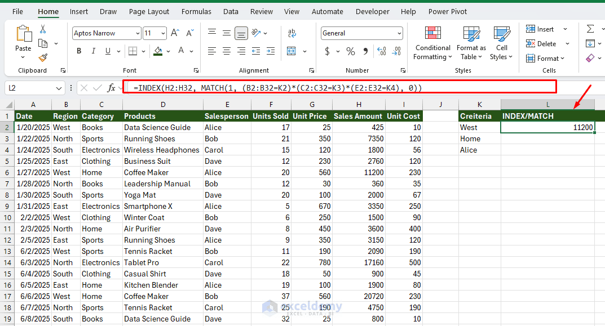Image resolution: width=605 pixels, height=326 pixels.
Task: Click the Align Right icon
Action: 241,51
